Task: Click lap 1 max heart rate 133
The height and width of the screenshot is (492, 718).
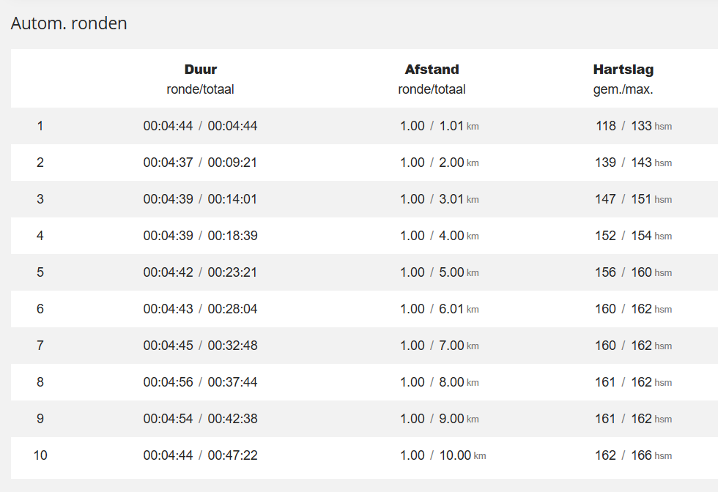Action: [641, 126]
